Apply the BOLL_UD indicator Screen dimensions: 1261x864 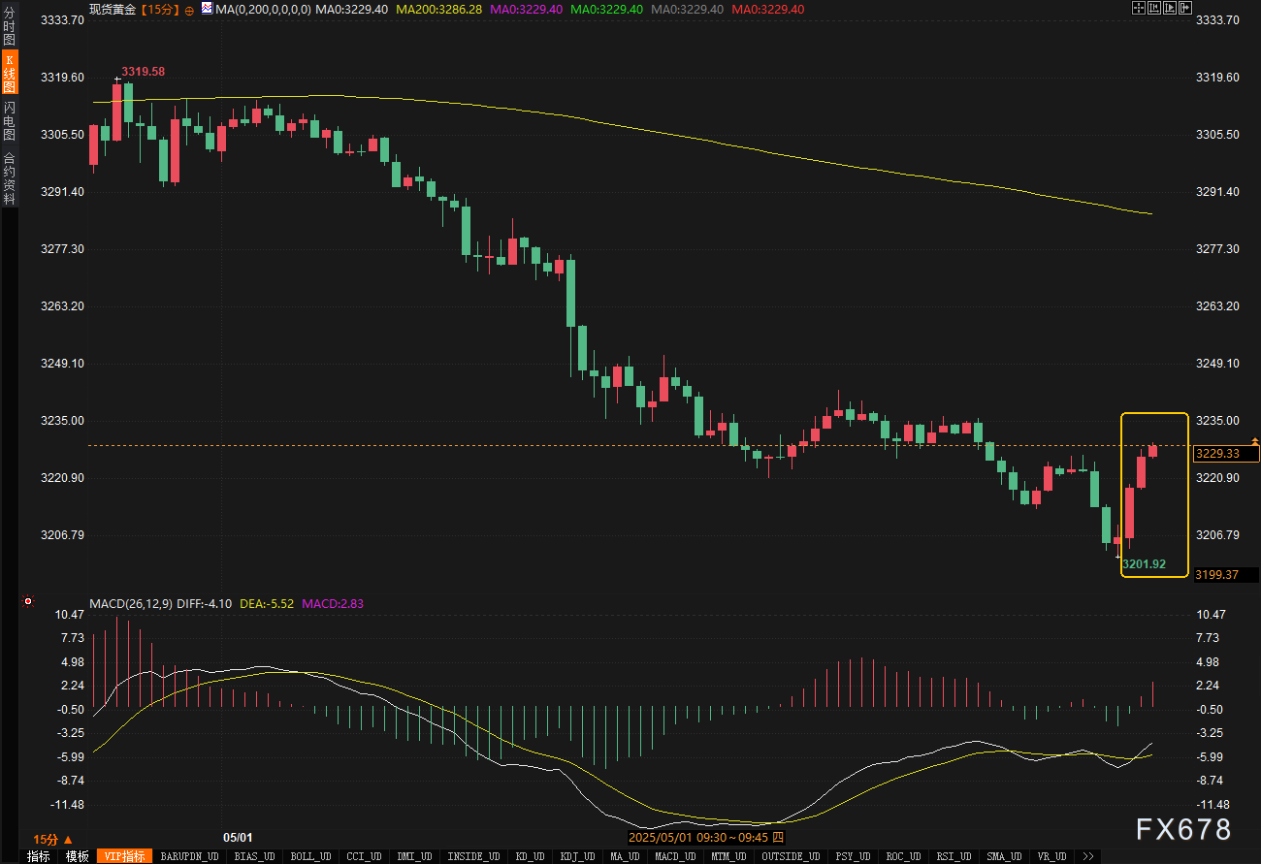tap(310, 856)
